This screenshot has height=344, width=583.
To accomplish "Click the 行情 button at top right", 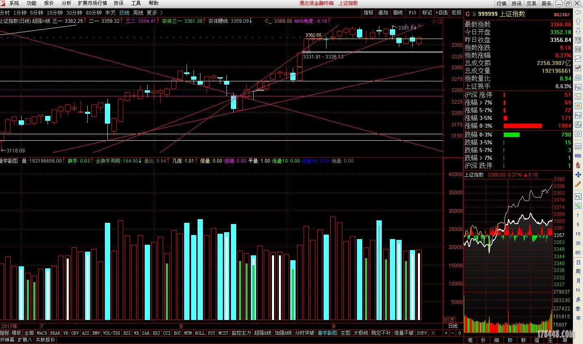I will (x=501, y=3).
